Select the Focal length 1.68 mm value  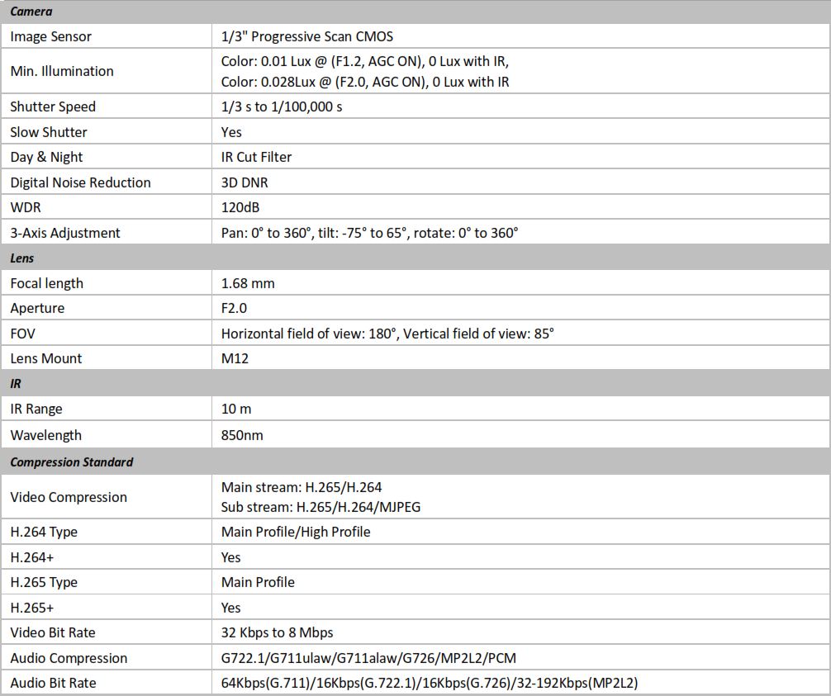click(x=248, y=283)
